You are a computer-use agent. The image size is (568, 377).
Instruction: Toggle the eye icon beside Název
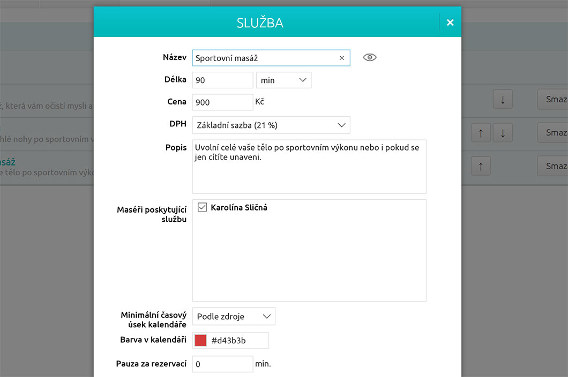pyautogui.click(x=370, y=57)
